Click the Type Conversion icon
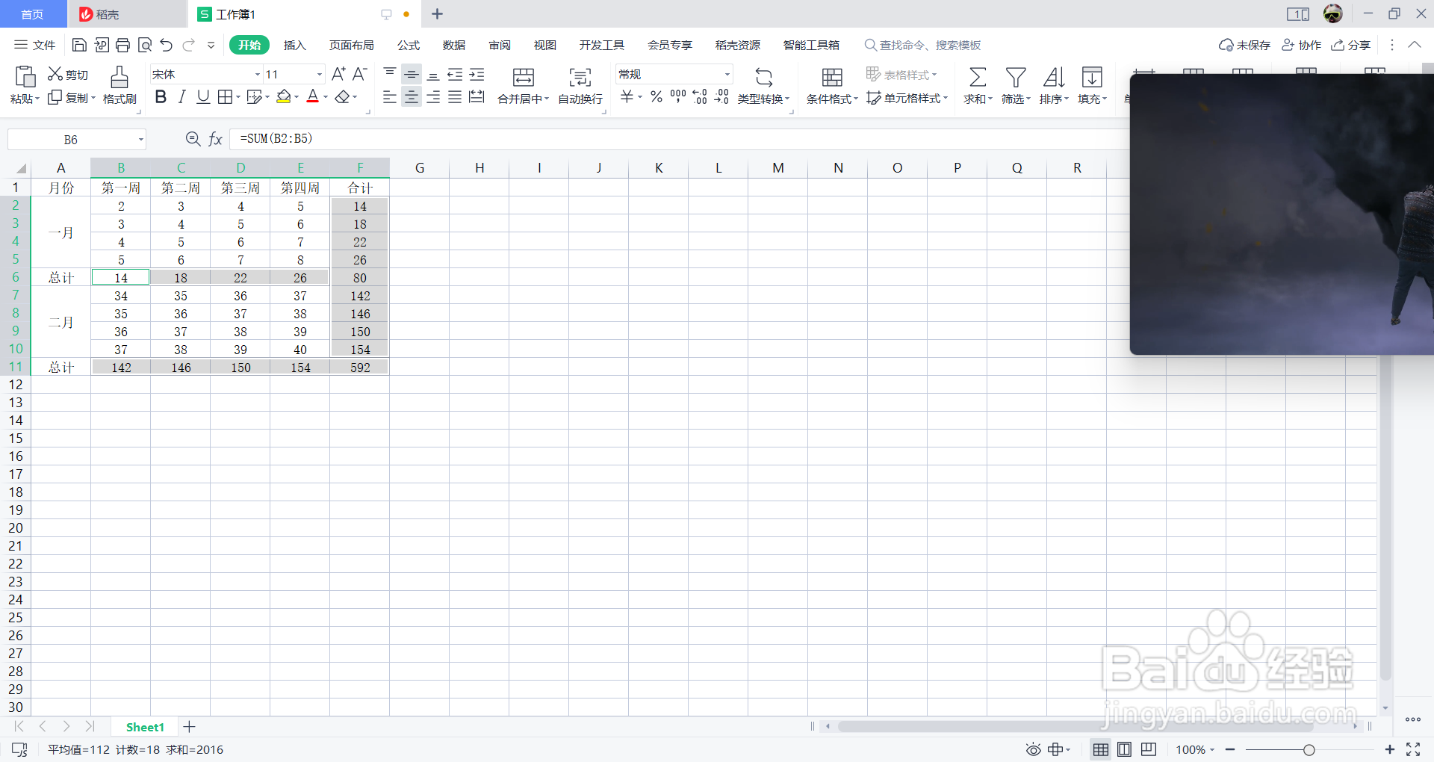This screenshot has width=1434, height=762. tap(764, 77)
